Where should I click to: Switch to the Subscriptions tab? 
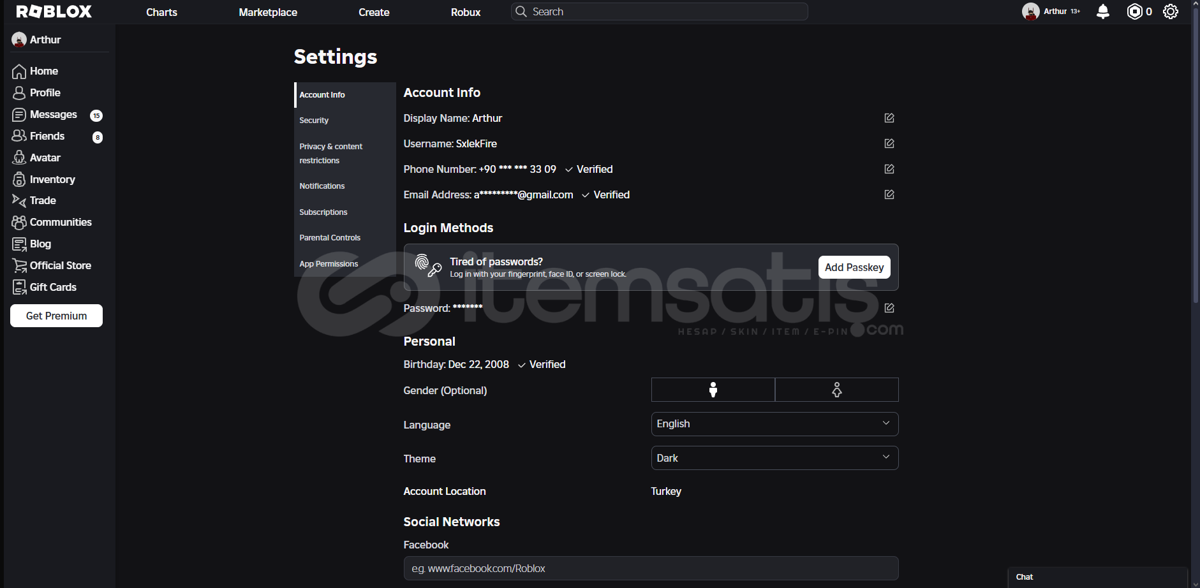coord(345,212)
